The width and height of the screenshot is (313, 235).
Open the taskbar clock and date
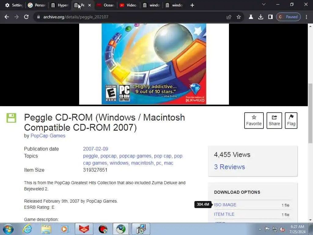coord(297,229)
